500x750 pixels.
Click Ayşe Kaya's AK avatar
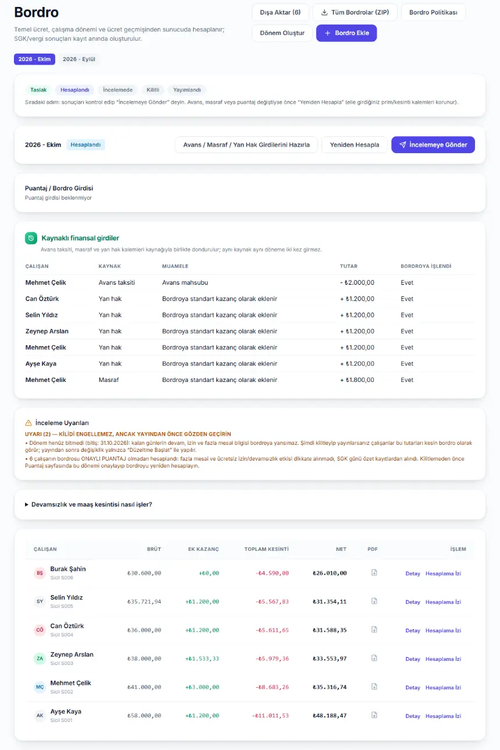tap(40, 716)
